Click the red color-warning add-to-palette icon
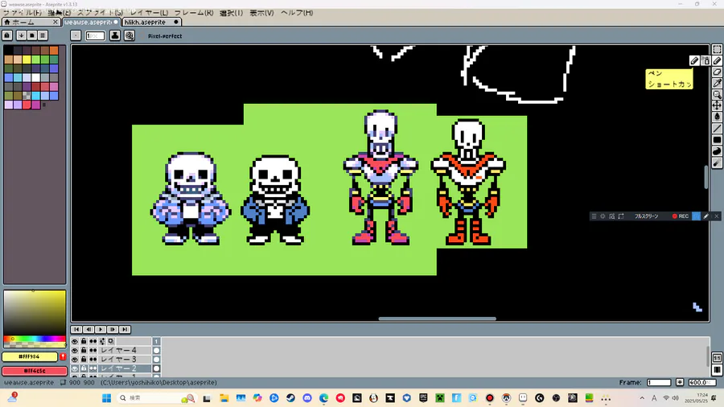724x407 pixels. (63, 356)
